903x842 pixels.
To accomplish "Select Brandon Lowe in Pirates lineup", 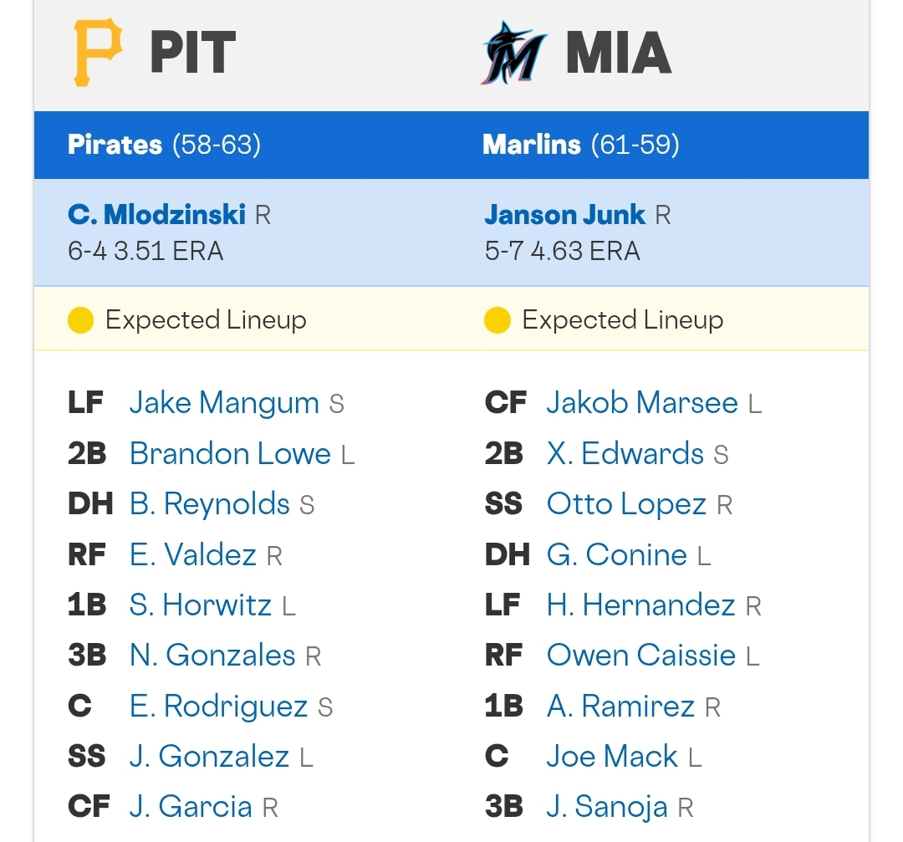I will pos(231,453).
